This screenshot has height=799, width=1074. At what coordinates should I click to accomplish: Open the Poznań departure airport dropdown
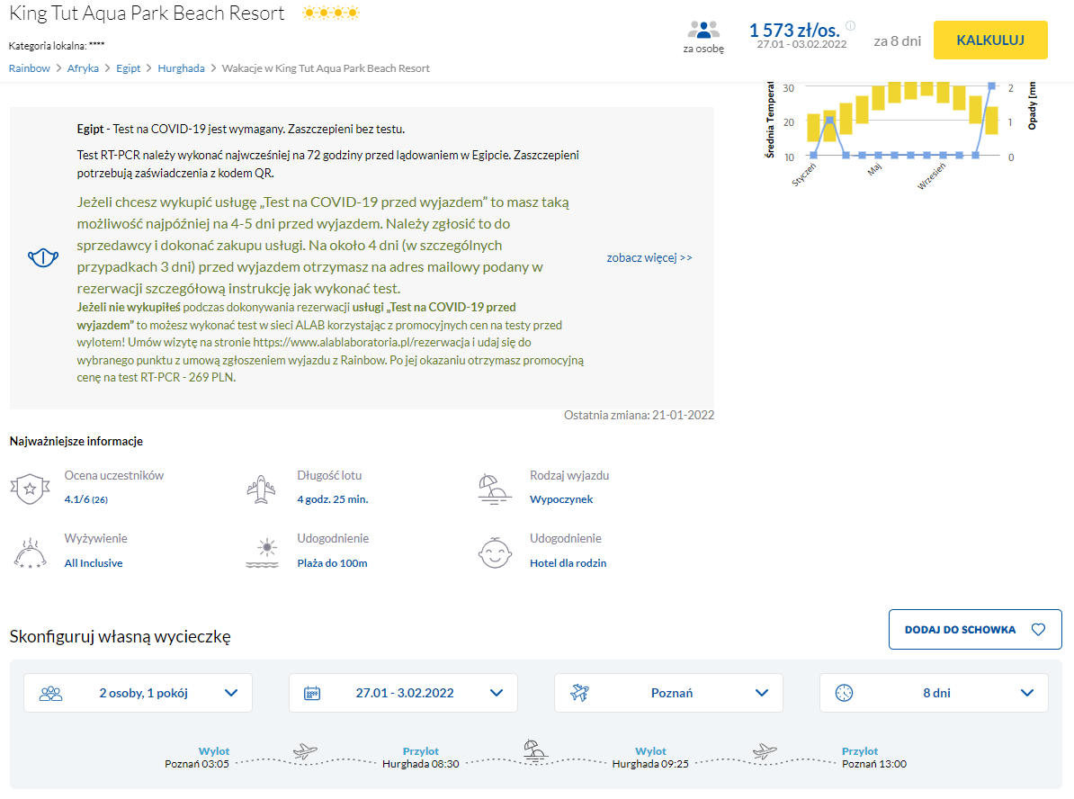point(667,693)
